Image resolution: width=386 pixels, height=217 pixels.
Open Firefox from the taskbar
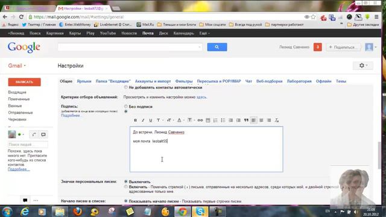[78, 212]
